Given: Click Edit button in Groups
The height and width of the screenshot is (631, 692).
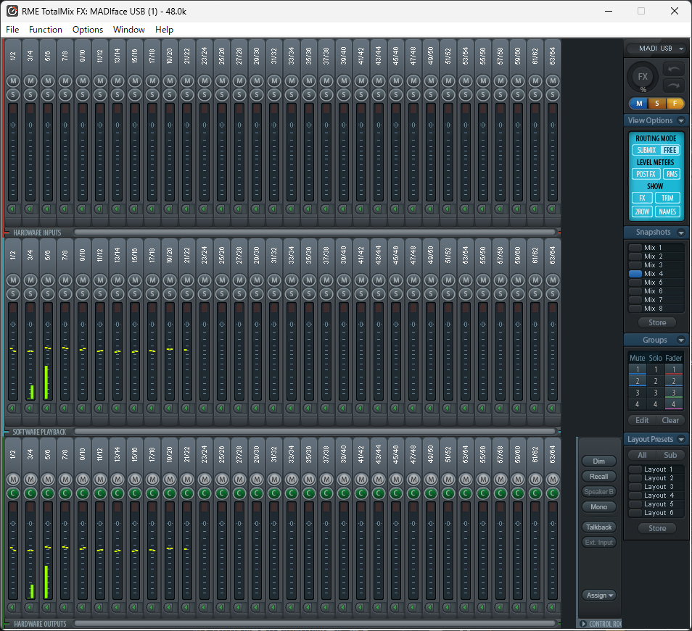Looking at the screenshot, I should pyautogui.click(x=642, y=420).
